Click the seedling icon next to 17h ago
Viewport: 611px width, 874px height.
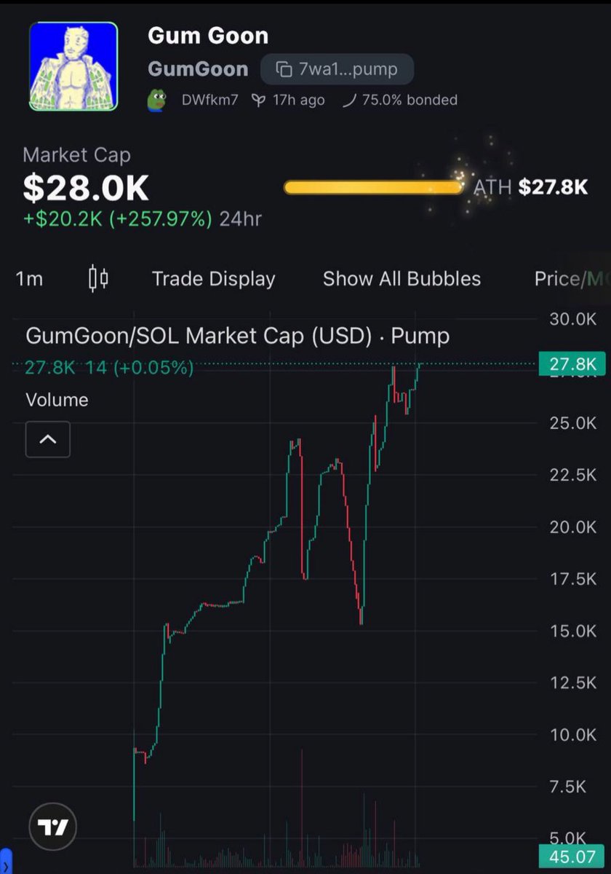(258, 100)
